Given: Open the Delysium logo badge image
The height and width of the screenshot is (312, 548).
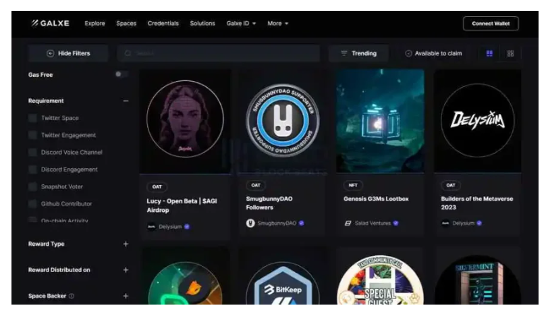Looking at the screenshot, I should coord(477,120).
